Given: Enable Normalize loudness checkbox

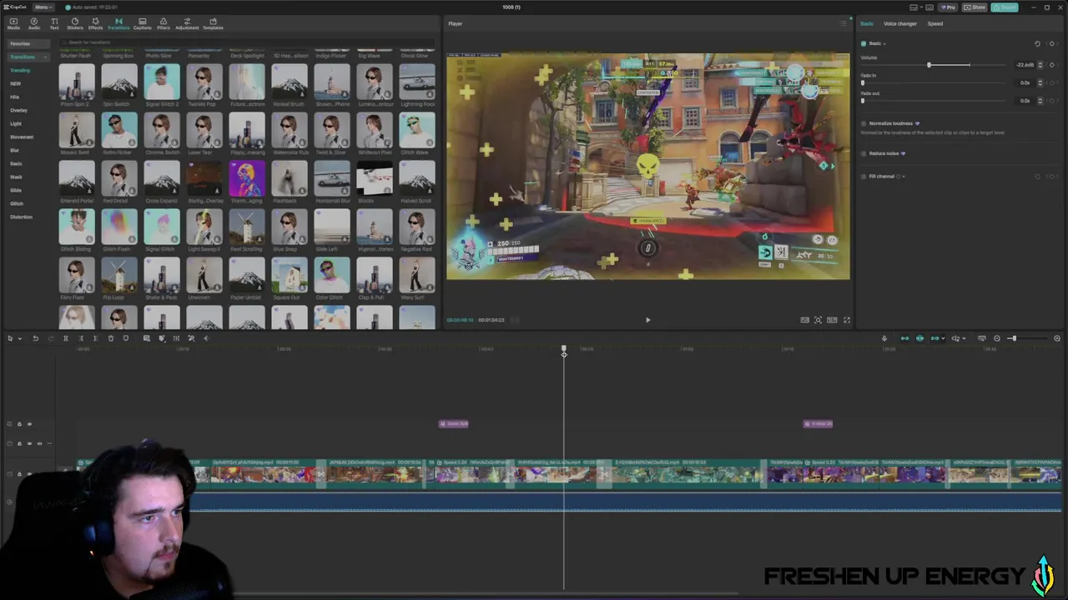Looking at the screenshot, I should [x=864, y=123].
